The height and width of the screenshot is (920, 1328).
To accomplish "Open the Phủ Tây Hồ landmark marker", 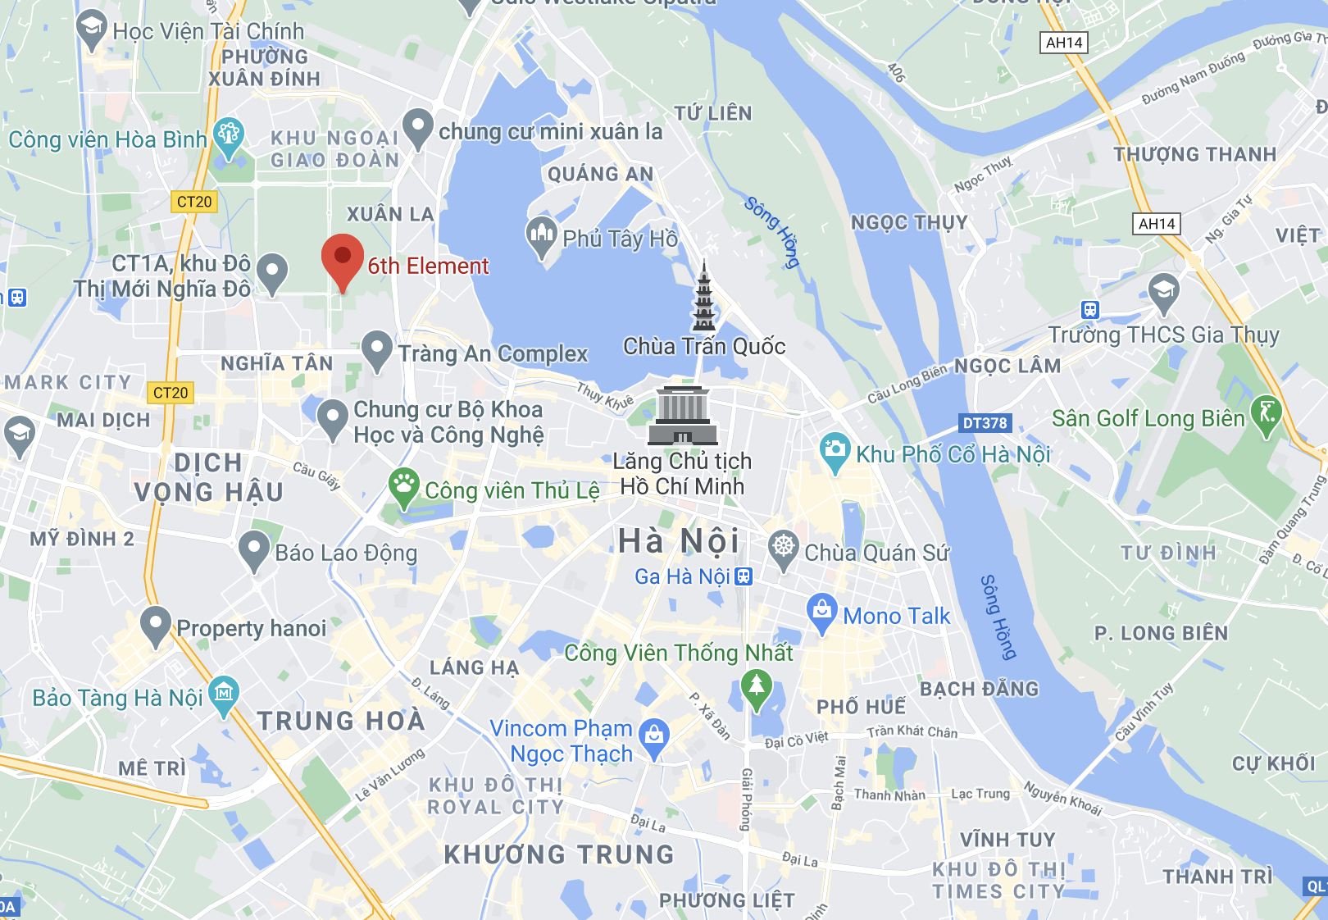I will tap(541, 239).
